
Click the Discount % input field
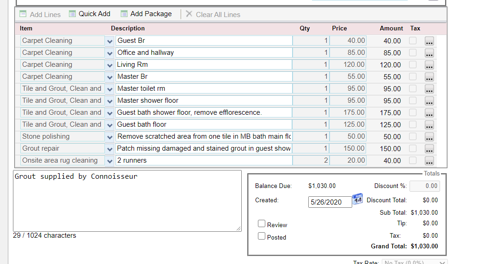424,186
